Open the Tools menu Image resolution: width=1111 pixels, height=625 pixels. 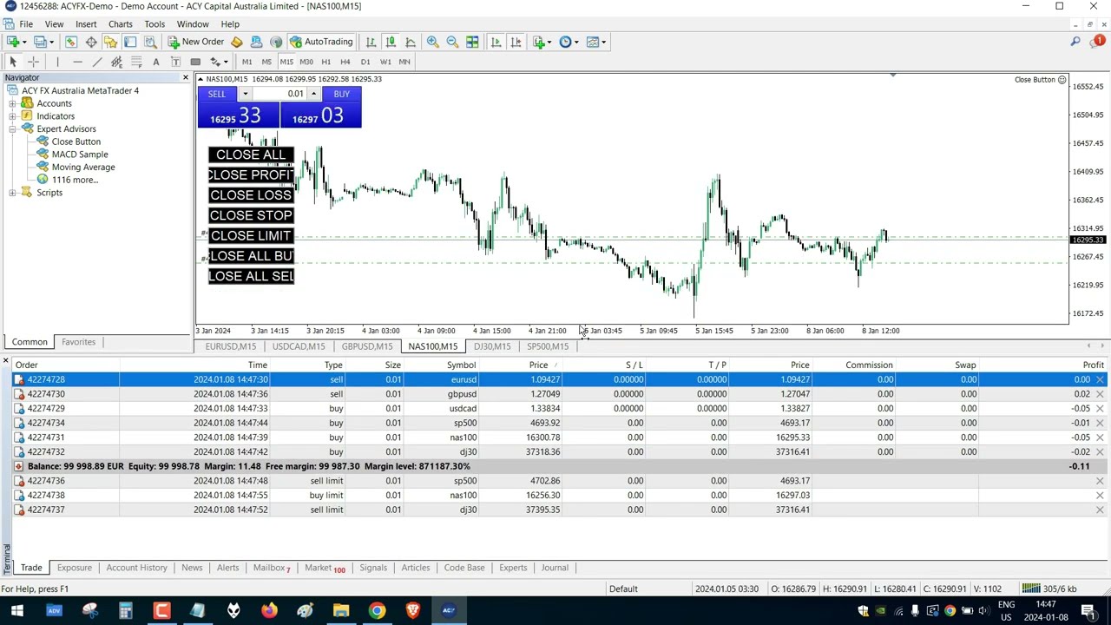pos(154,23)
